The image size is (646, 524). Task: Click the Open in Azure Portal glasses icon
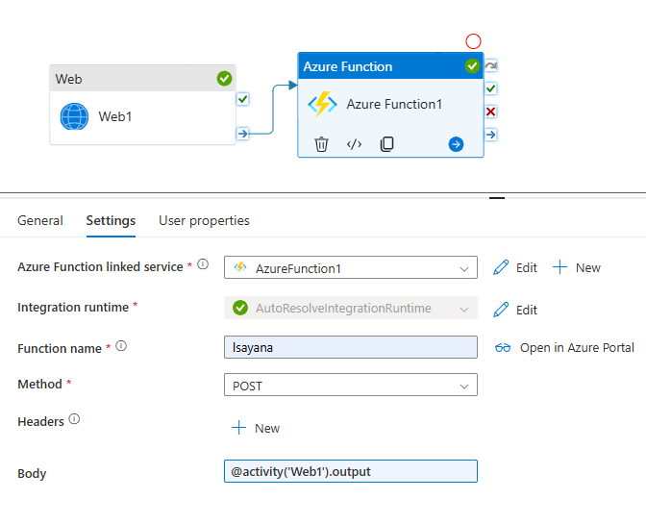pyautogui.click(x=503, y=348)
